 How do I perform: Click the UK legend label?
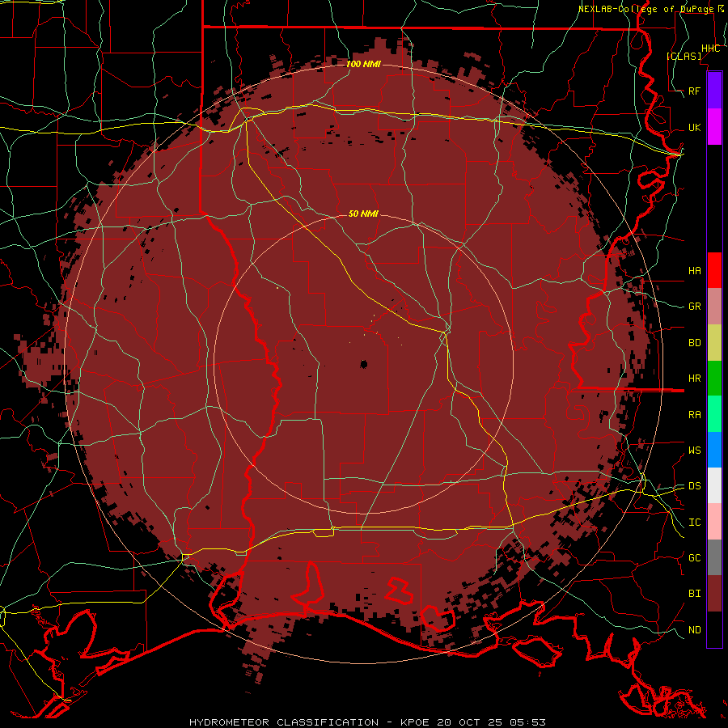(x=695, y=127)
